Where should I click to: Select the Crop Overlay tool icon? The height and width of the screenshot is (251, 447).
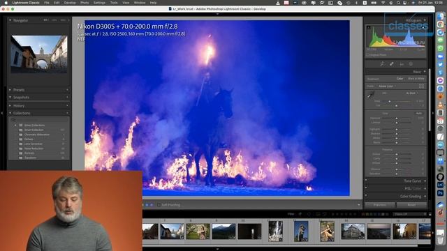[x=382, y=64]
